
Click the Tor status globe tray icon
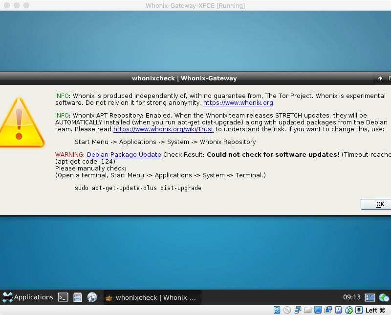(x=384, y=297)
